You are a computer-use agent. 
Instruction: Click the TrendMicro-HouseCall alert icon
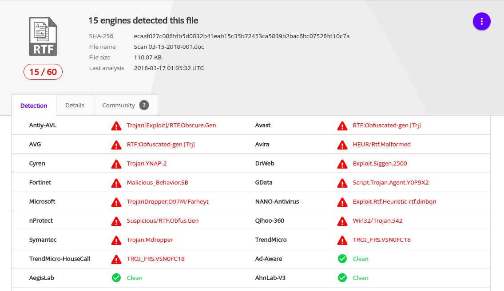(x=116, y=259)
